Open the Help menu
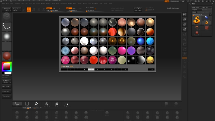The height and width of the screenshot is (121, 215). (x=183, y=1)
